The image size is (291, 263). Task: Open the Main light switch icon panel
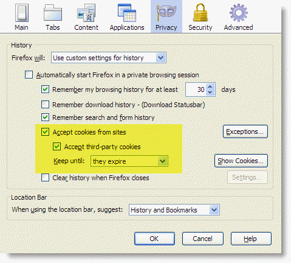point(21,13)
